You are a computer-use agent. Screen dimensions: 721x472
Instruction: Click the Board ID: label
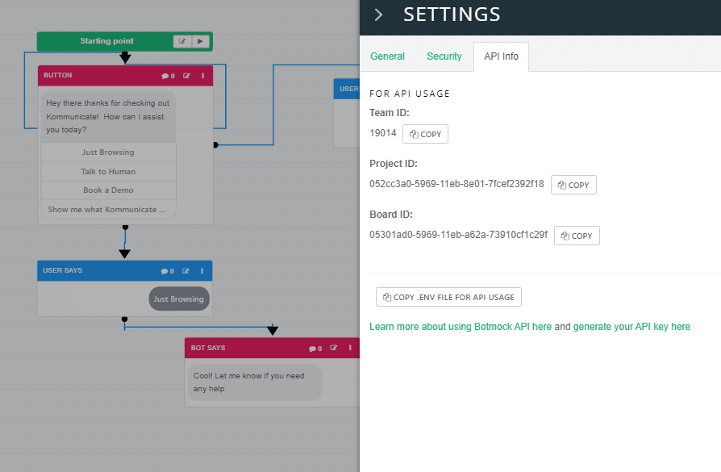coord(391,215)
